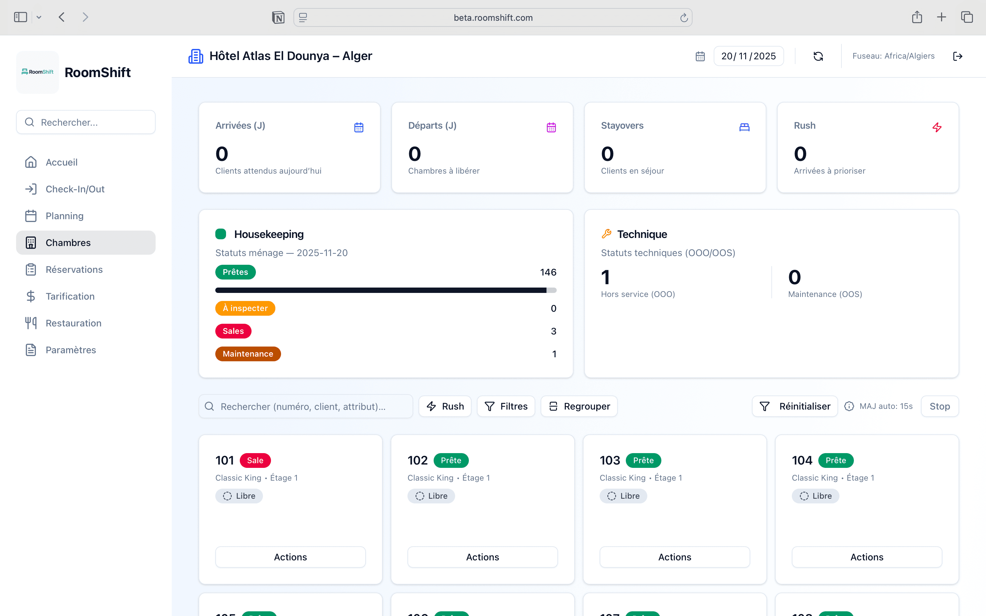986x616 pixels.
Task: Click the Notion extension icon in toolbar
Action: click(x=278, y=17)
